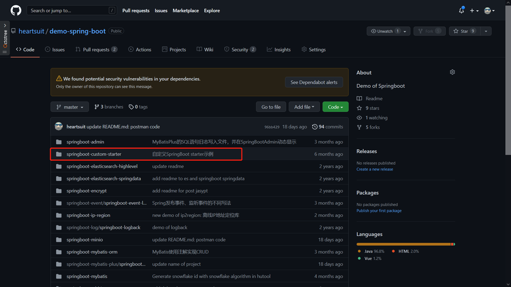Open the Wiki tab
Screen dimensions: 511x287
point(205,49)
